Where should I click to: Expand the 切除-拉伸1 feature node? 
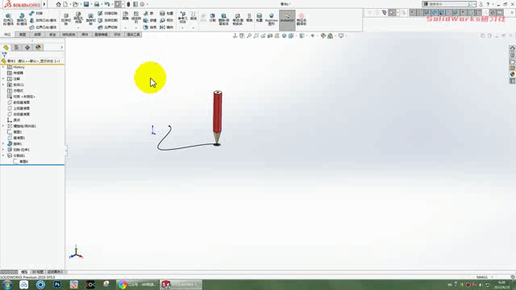3,150
